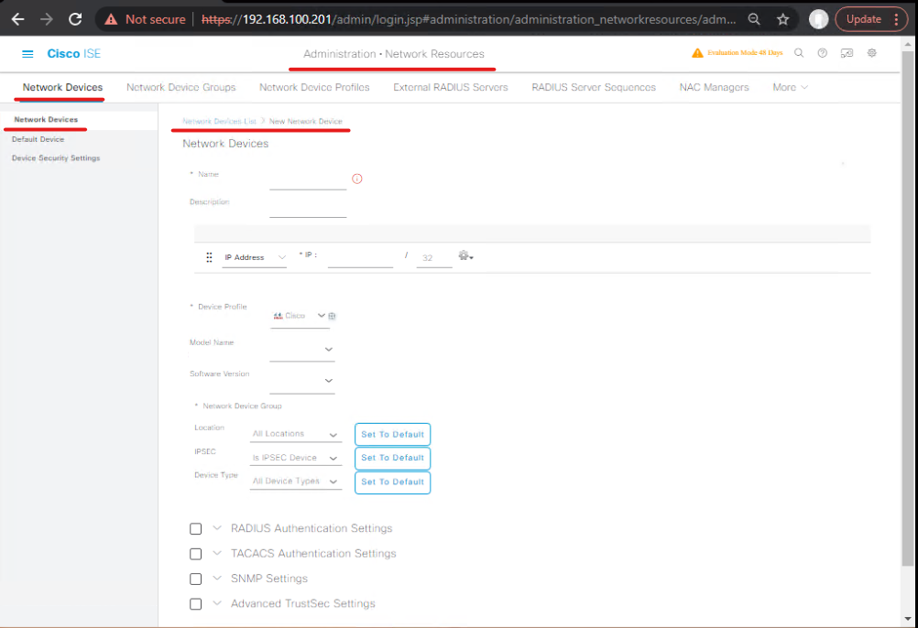The width and height of the screenshot is (918, 628).
Task: Open the ISE help question-mark icon
Action: point(823,52)
